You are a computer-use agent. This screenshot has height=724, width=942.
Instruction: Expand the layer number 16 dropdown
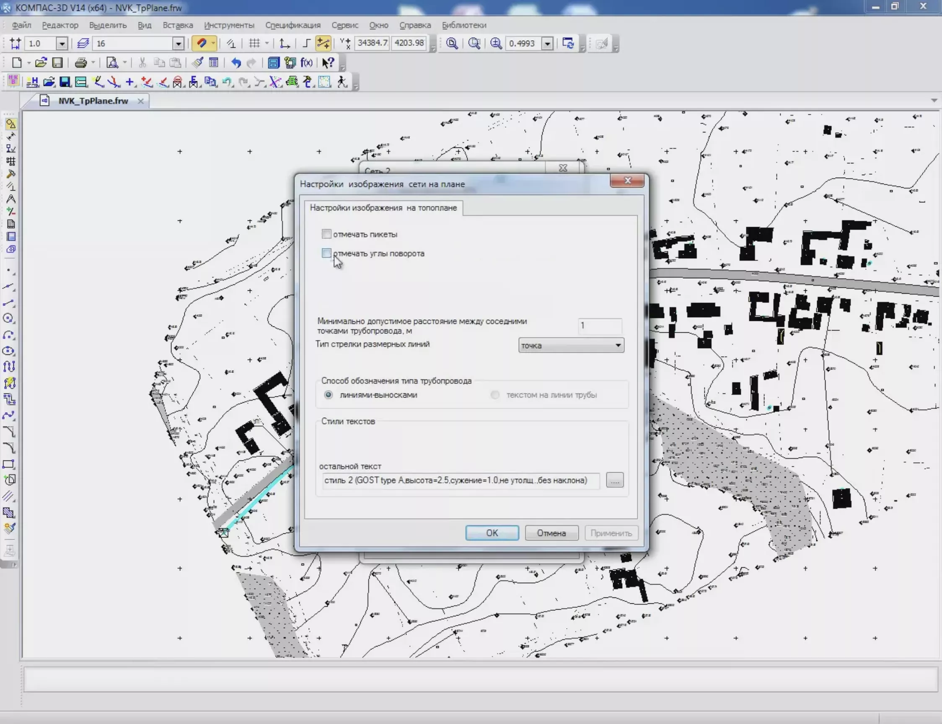(x=178, y=44)
